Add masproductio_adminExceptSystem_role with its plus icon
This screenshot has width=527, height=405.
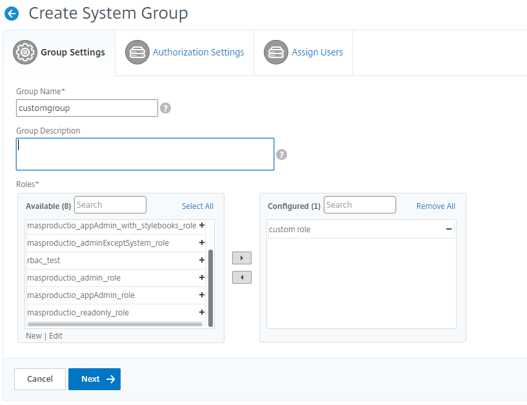(202, 242)
